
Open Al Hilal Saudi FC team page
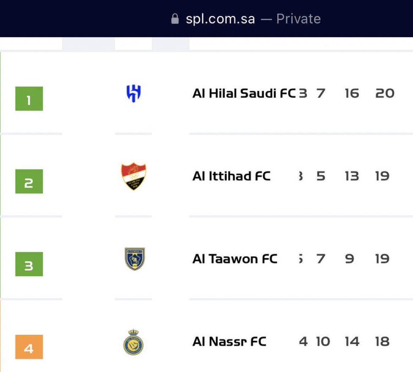pos(244,93)
